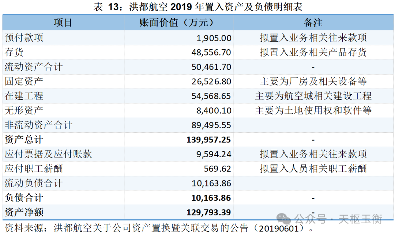Select the note 主要为航空城相关建设工程

(313, 96)
